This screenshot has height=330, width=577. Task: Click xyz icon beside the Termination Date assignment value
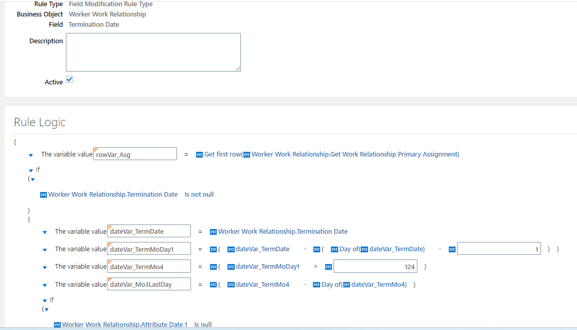[x=213, y=231]
